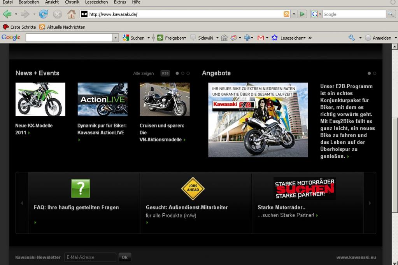
Task: Open Gmail icon dropdown arrow
Action: (x=267, y=38)
